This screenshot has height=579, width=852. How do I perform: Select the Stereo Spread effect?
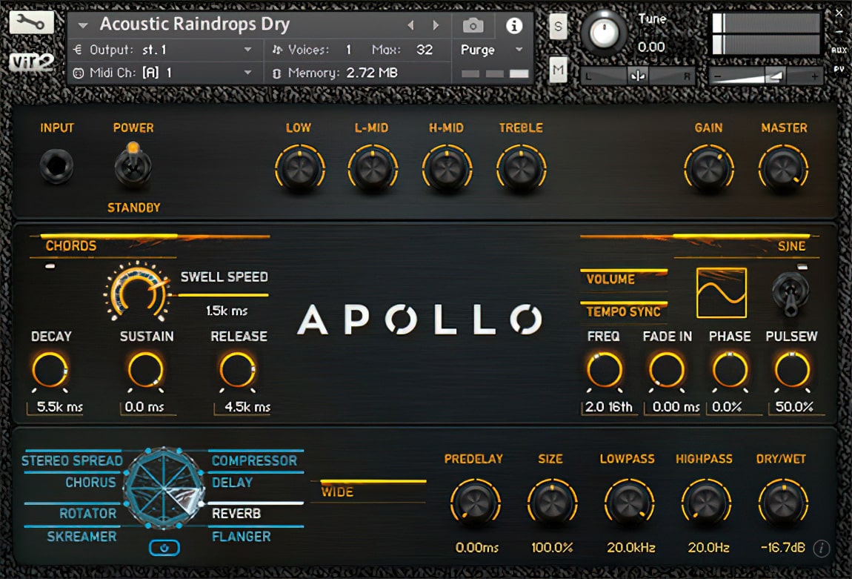(x=72, y=461)
